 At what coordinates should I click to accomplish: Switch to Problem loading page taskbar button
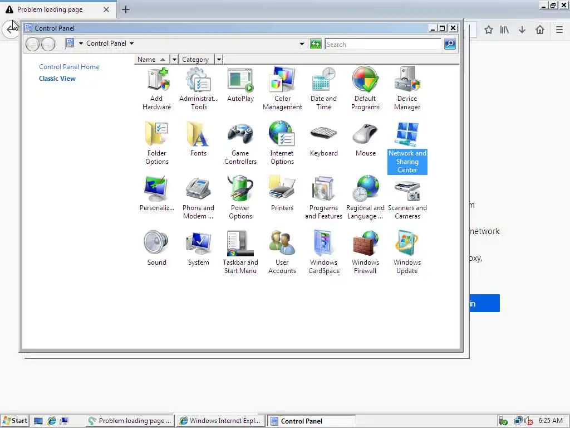[x=130, y=421]
